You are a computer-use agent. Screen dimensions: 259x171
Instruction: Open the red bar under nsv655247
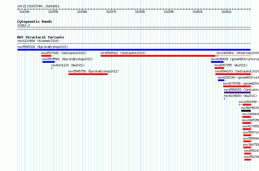click(247, 154)
